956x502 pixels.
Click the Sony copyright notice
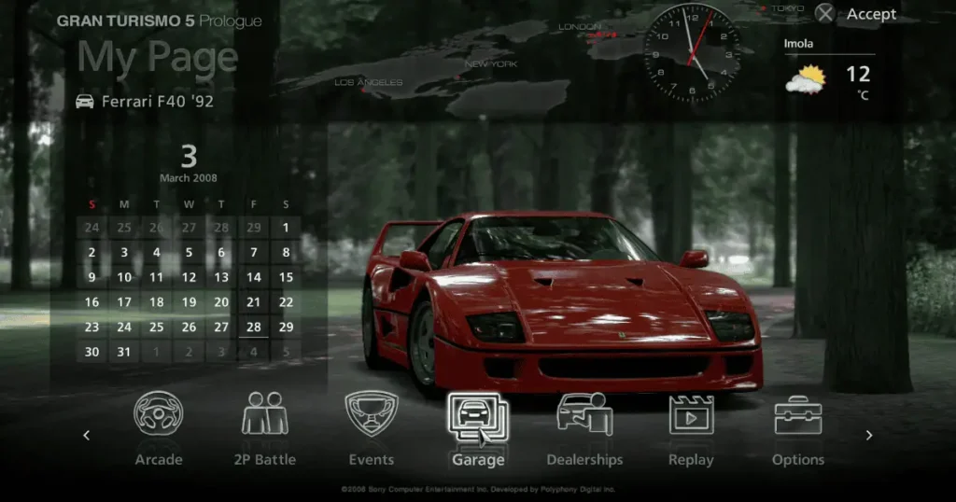point(478,489)
